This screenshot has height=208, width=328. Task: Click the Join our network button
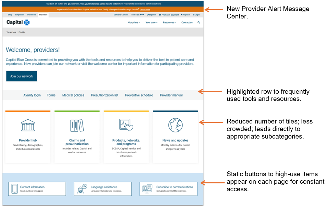[x=21, y=76]
